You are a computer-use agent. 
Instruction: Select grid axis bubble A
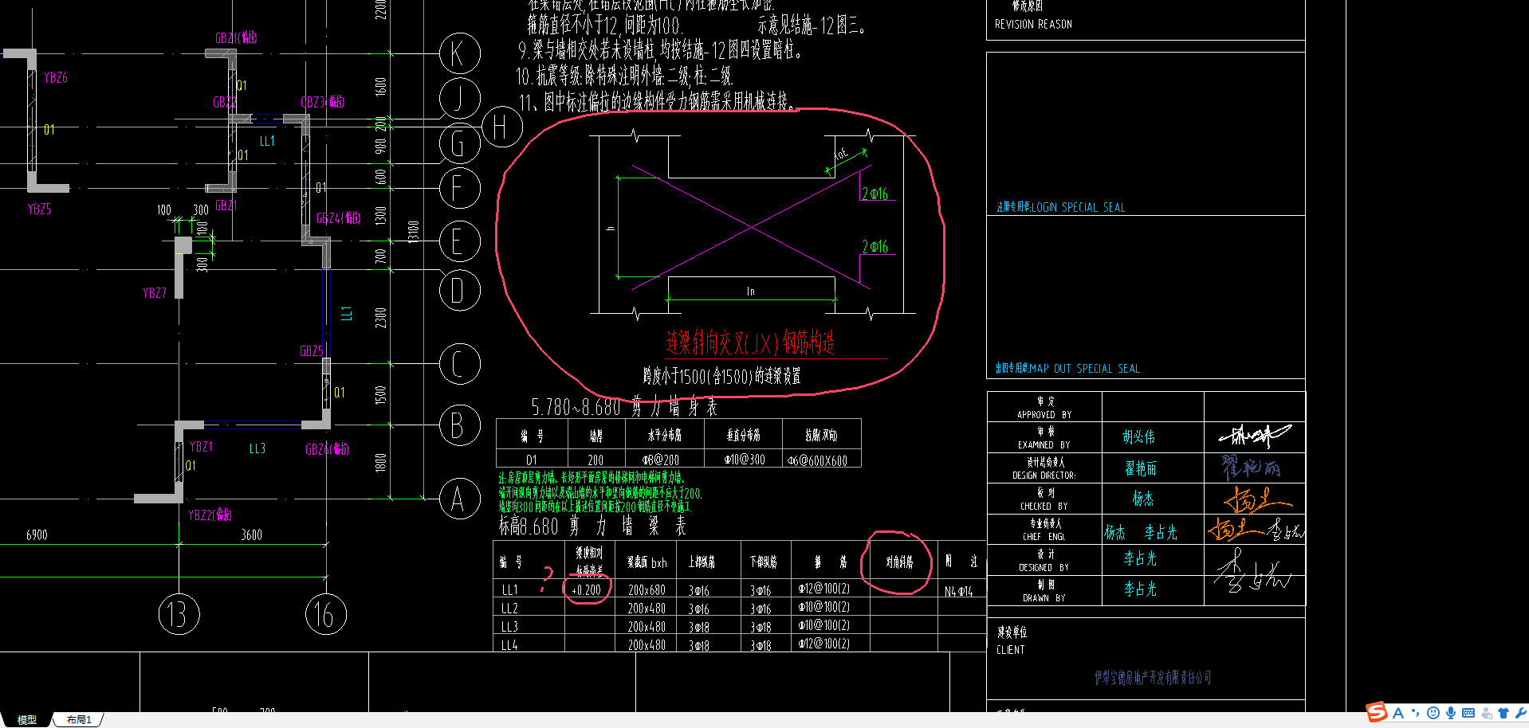pyautogui.click(x=460, y=499)
